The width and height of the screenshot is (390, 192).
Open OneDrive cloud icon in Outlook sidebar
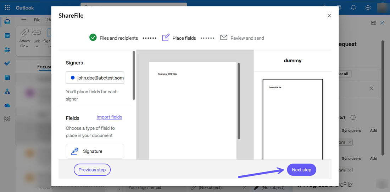[7, 105]
